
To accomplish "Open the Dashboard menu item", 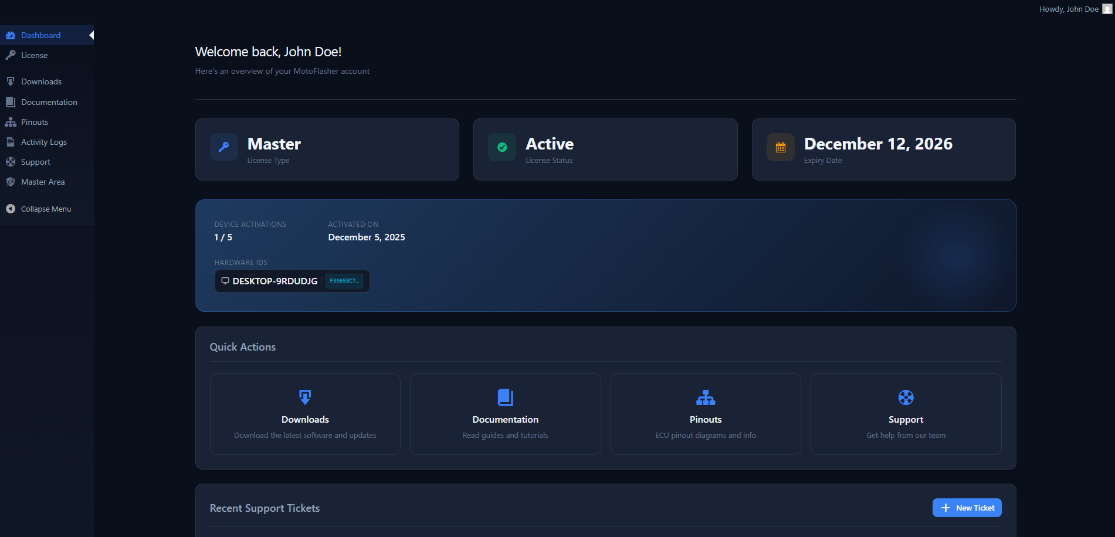I will point(47,35).
